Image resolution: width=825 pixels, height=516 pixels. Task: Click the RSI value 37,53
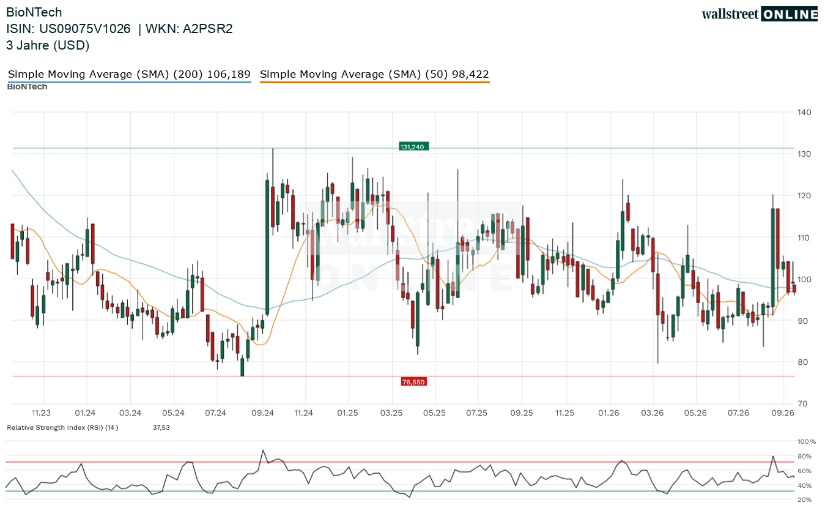pos(161,427)
